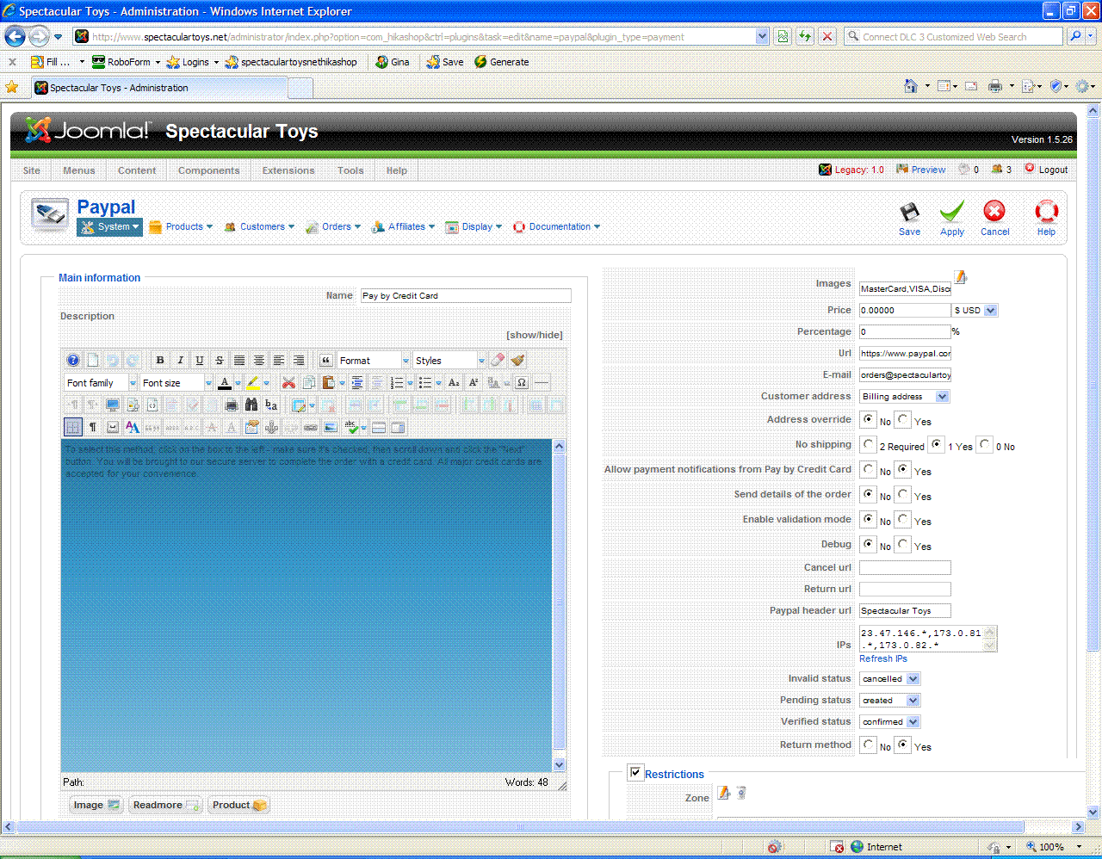Open the Font size dropdown
Viewport: 1102px width, 859px height.
click(176, 383)
